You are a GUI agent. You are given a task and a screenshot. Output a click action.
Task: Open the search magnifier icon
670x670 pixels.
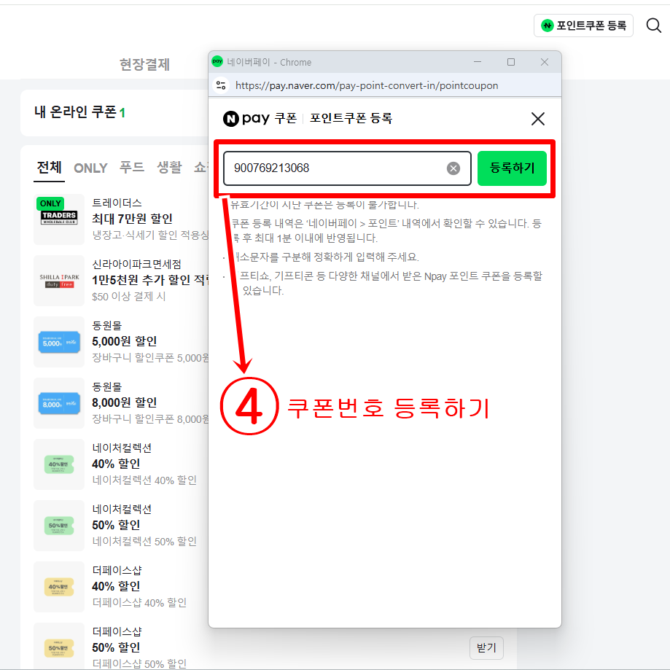coord(653,26)
